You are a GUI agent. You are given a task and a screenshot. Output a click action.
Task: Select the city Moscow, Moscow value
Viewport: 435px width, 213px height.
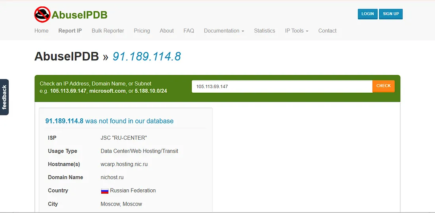121,204
